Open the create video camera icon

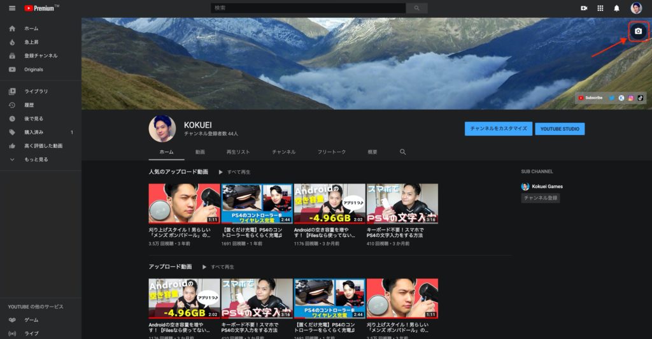pyautogui.click(x=584, y=8)
